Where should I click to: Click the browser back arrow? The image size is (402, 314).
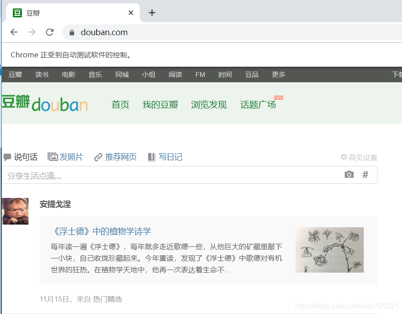[x=14, y=32]
